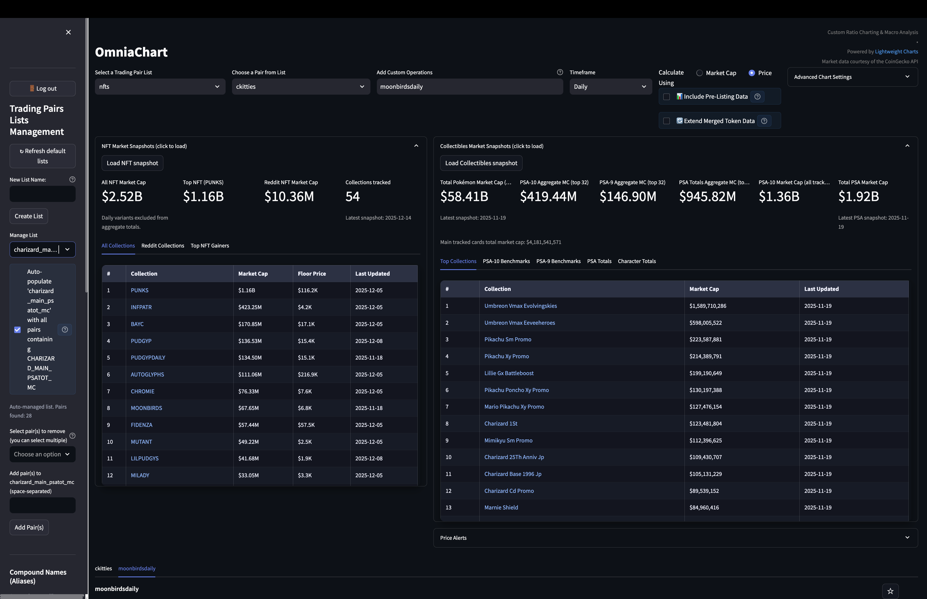Open help tooltip next to Add Custom Operations
This screenshot has width=927, height=599.
(560, 72)
